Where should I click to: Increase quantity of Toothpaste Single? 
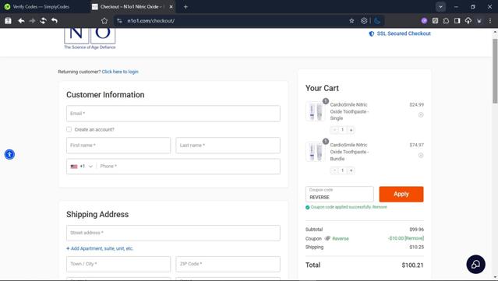point(351,130)
